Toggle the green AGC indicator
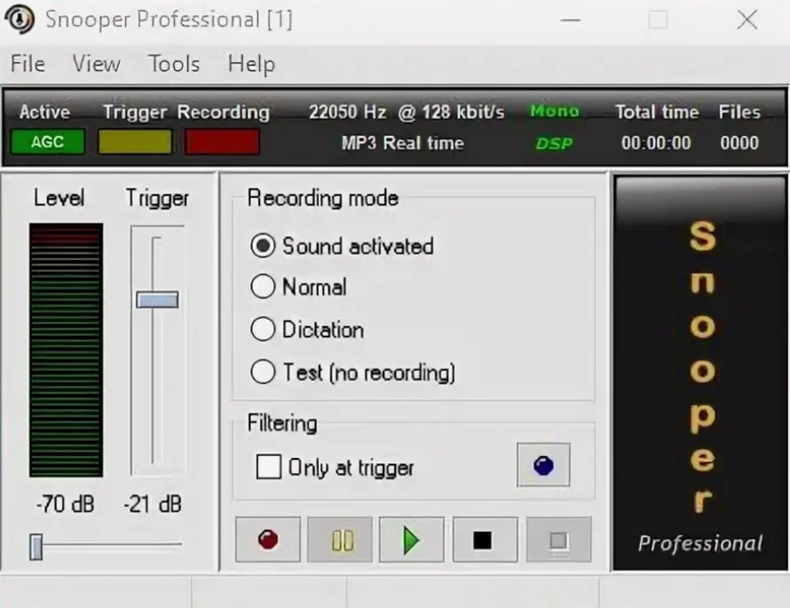The image size is (790, 608). pos(48,142)
